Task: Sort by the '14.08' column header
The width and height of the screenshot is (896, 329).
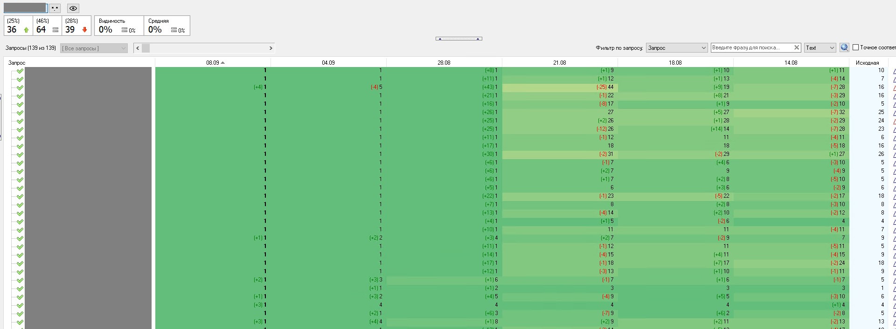Action: (791, 62)
